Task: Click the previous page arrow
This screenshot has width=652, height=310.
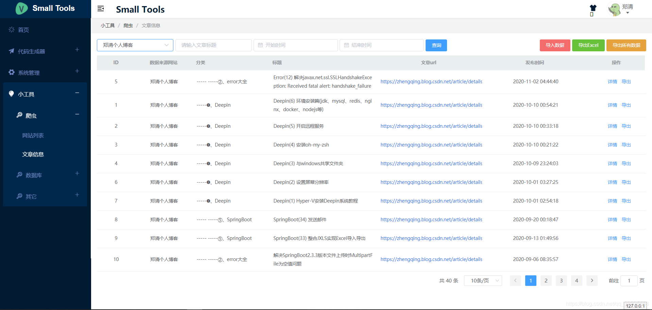Action: [515, 280]
